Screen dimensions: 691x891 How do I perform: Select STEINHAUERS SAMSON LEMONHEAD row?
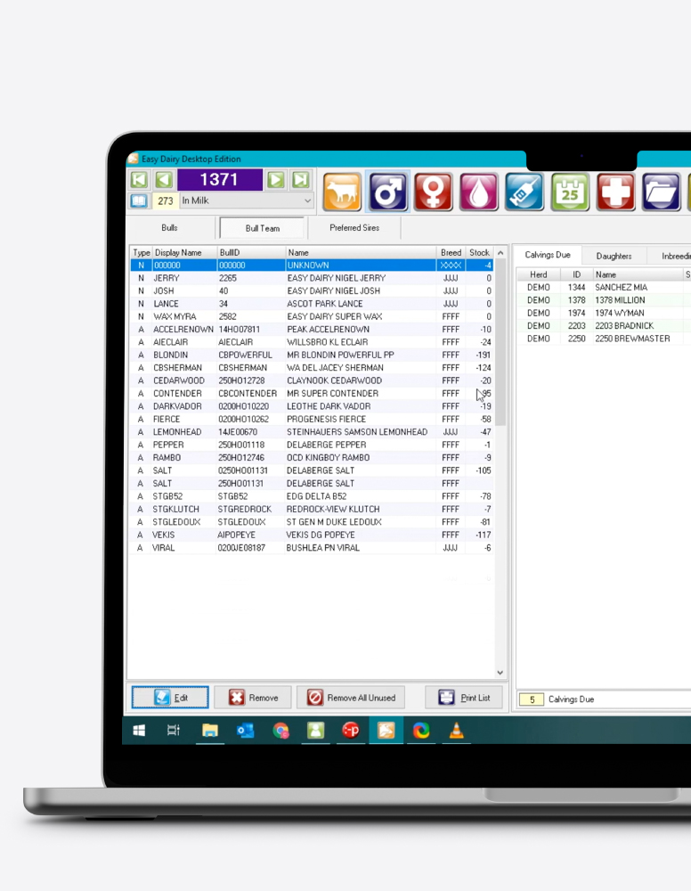tap(312, 432)
